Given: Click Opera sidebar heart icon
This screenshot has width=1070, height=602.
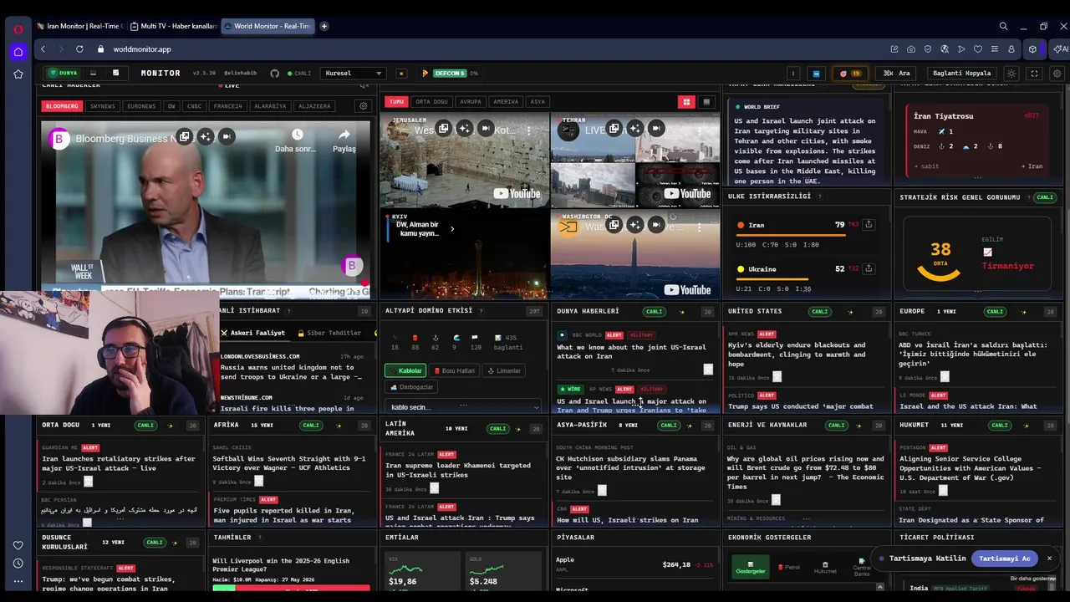Looking at the screenshot, I should click(18, 545).
